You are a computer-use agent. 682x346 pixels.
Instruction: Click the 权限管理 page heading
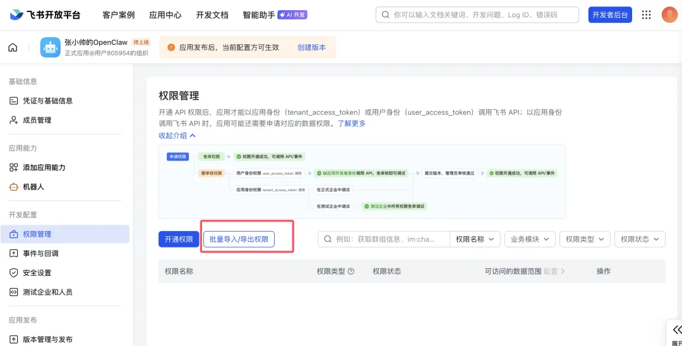pos(179,95)
